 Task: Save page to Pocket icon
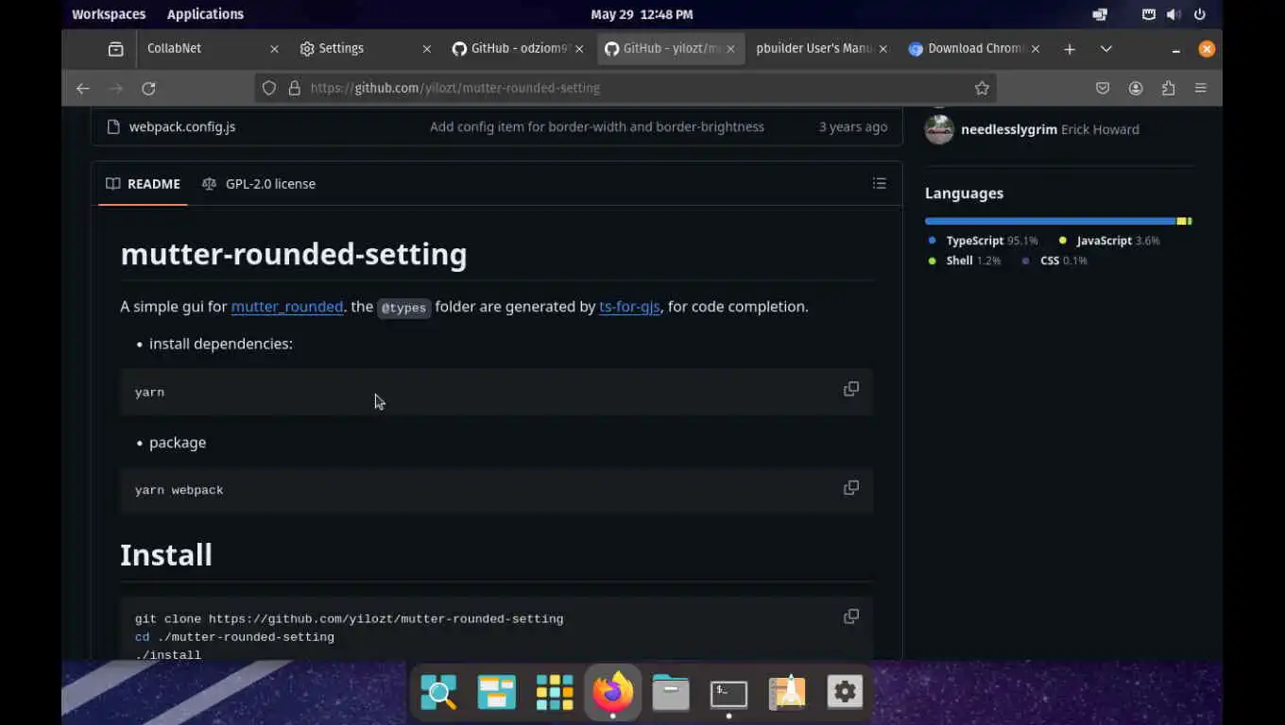[x=1103, y=88]
